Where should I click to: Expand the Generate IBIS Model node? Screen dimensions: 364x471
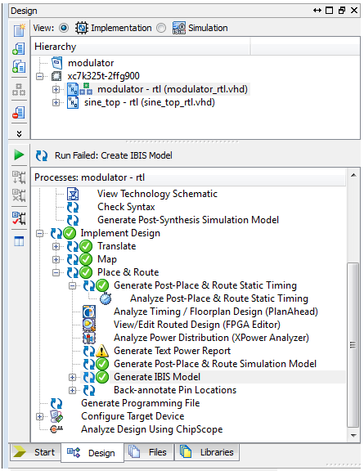(72, 377)
